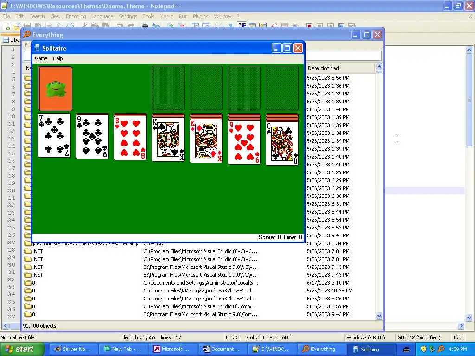
Task: Select the 9 of hearts card
Action: [x=244, y=142]
